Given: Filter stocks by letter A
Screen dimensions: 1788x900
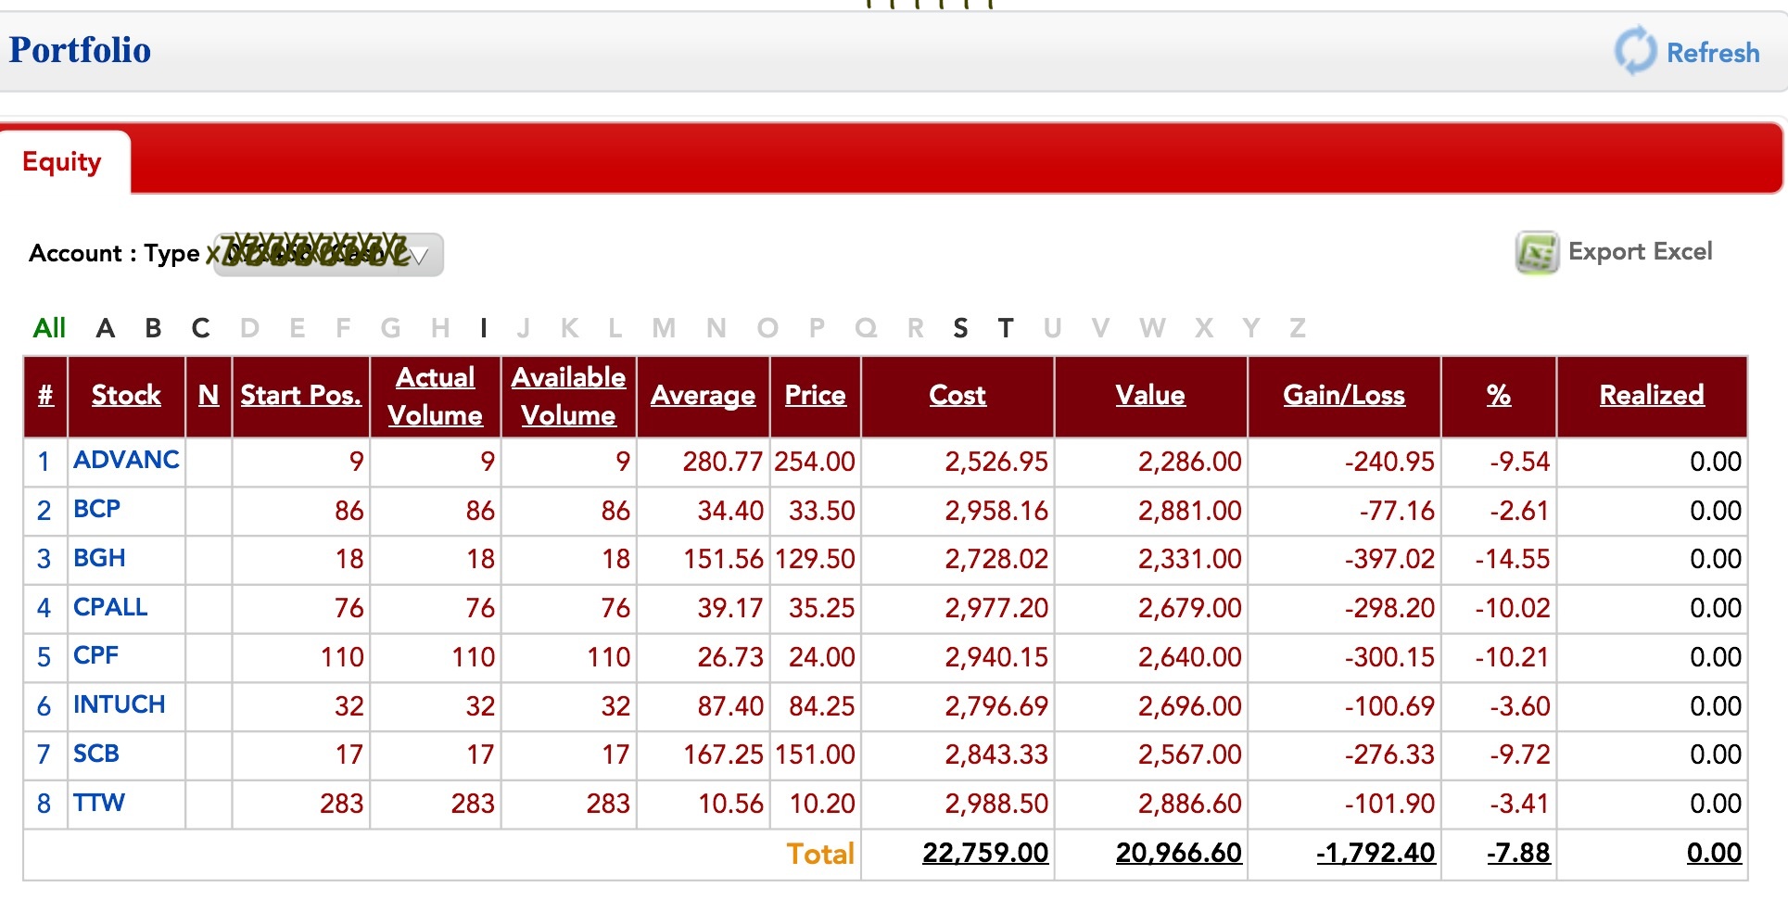Looking at the screenshot, I should 106,328.
